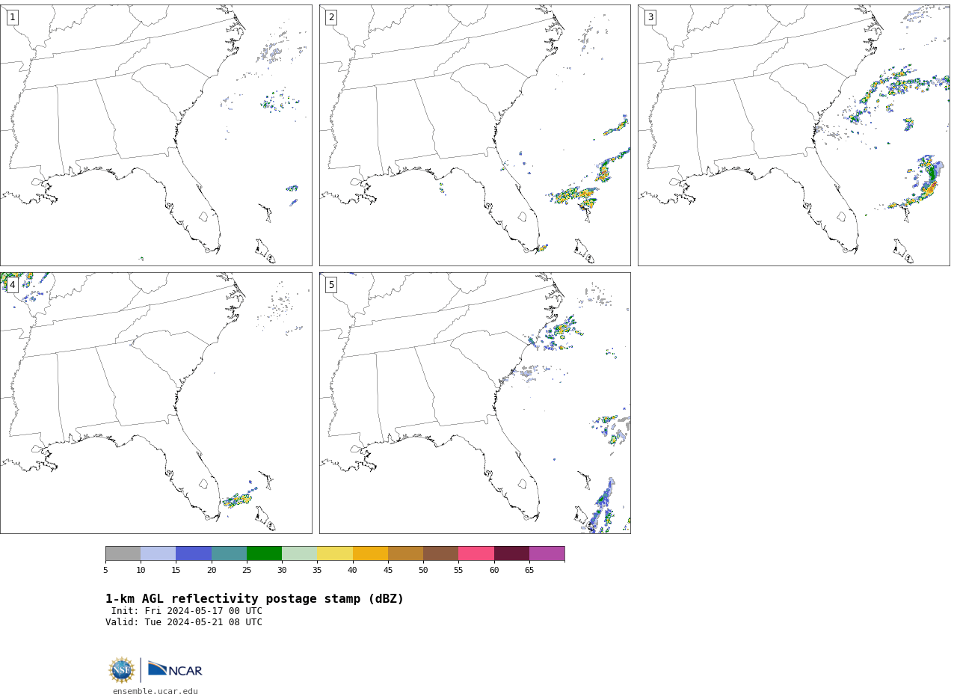Image resolution: width=957 pixels, height=700 pixels.
Task: Open ensemble member 3 reflectivity panel
Action: pos(793,135)
